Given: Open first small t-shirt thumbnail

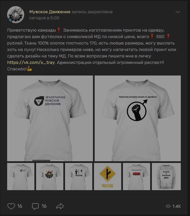Looking at the screenshot, I should [21, 177].
